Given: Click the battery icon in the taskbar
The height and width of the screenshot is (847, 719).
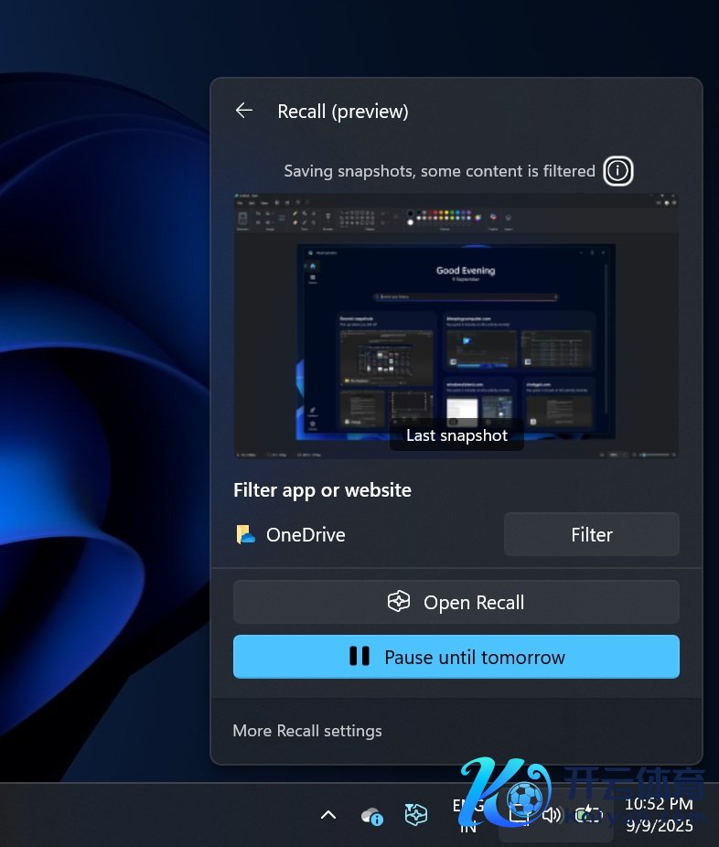Looking at the screenshot, I should 587,815.
